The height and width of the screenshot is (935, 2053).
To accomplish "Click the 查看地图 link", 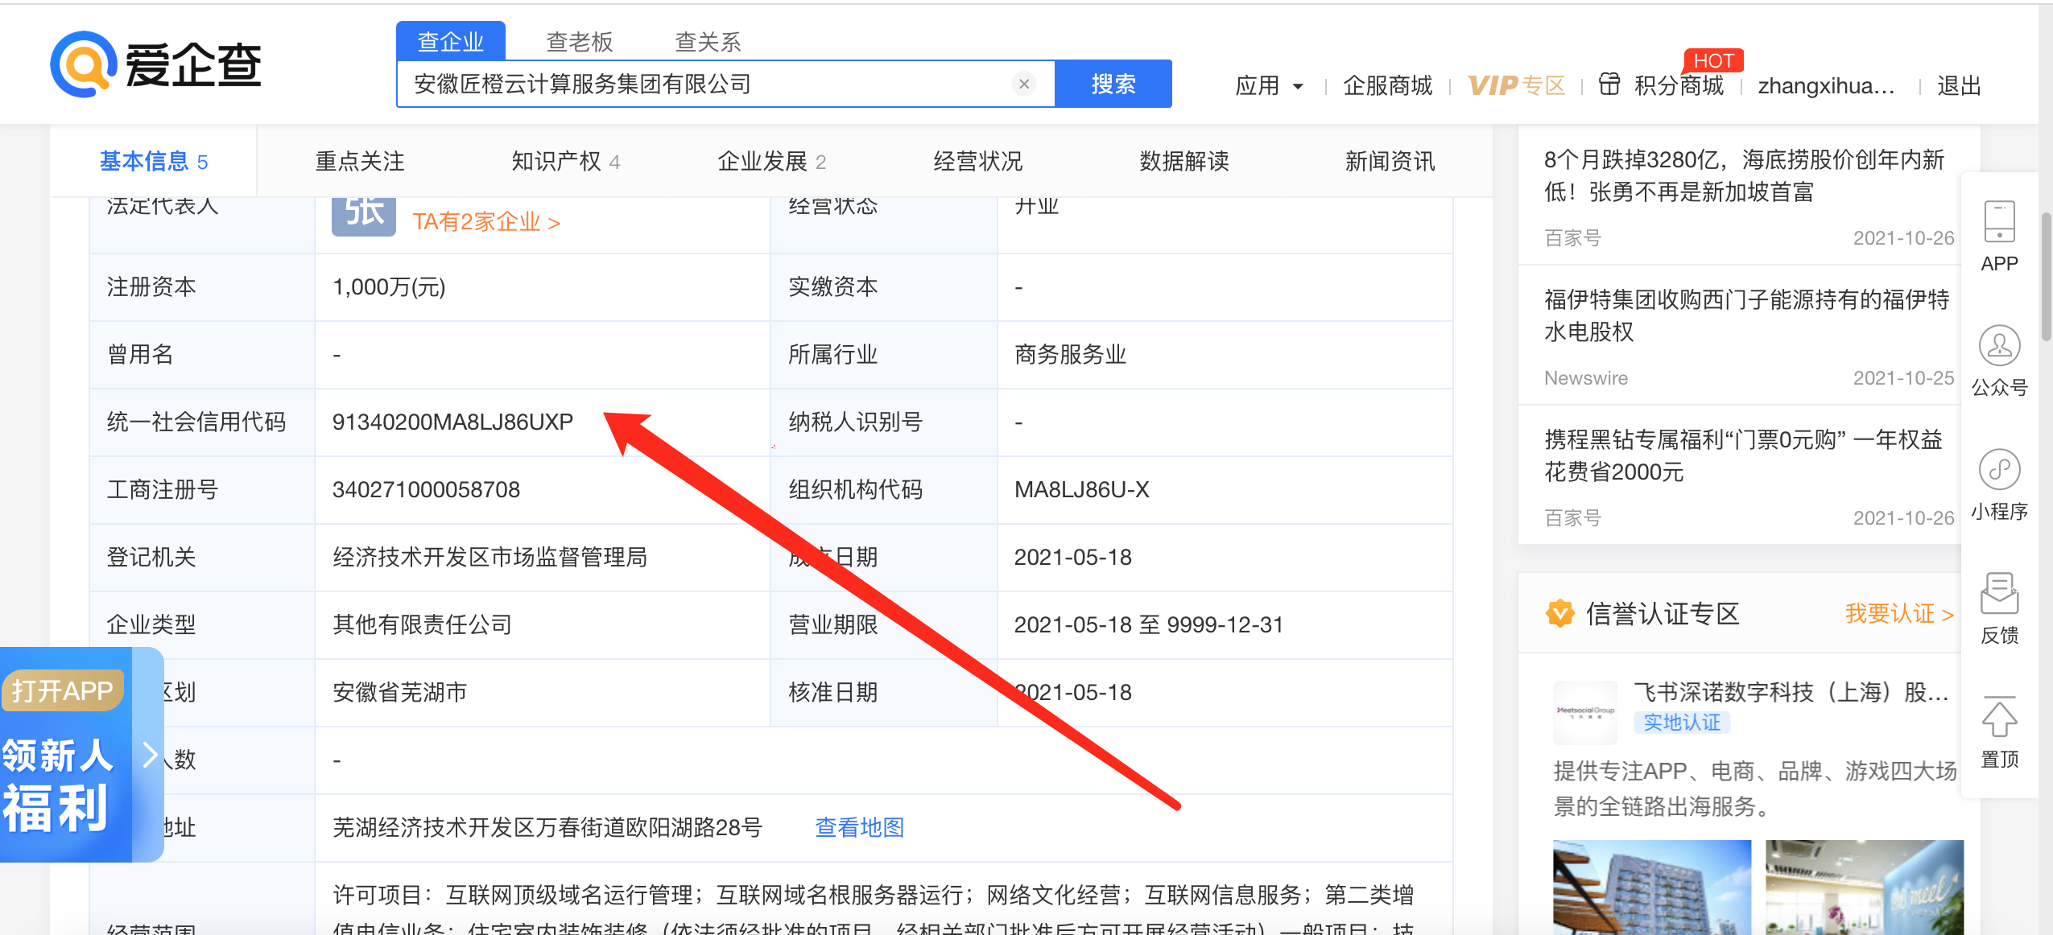I will 859,827.
